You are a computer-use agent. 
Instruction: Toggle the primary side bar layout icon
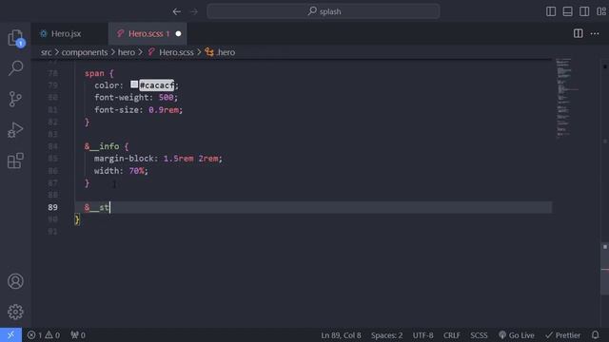(551, 11)
